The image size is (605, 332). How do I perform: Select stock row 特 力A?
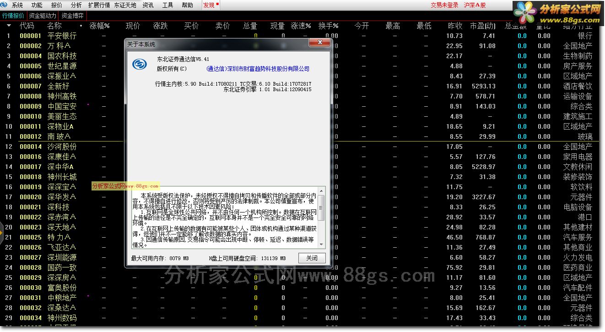point(59,237)
